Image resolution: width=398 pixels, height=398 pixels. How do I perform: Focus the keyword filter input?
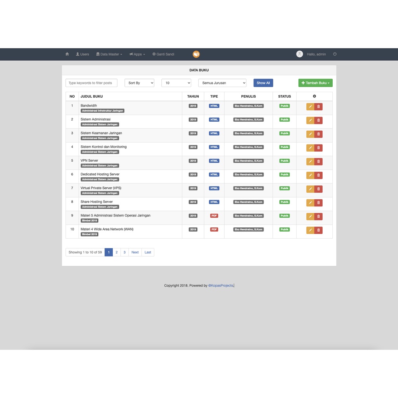coord(91,83)
